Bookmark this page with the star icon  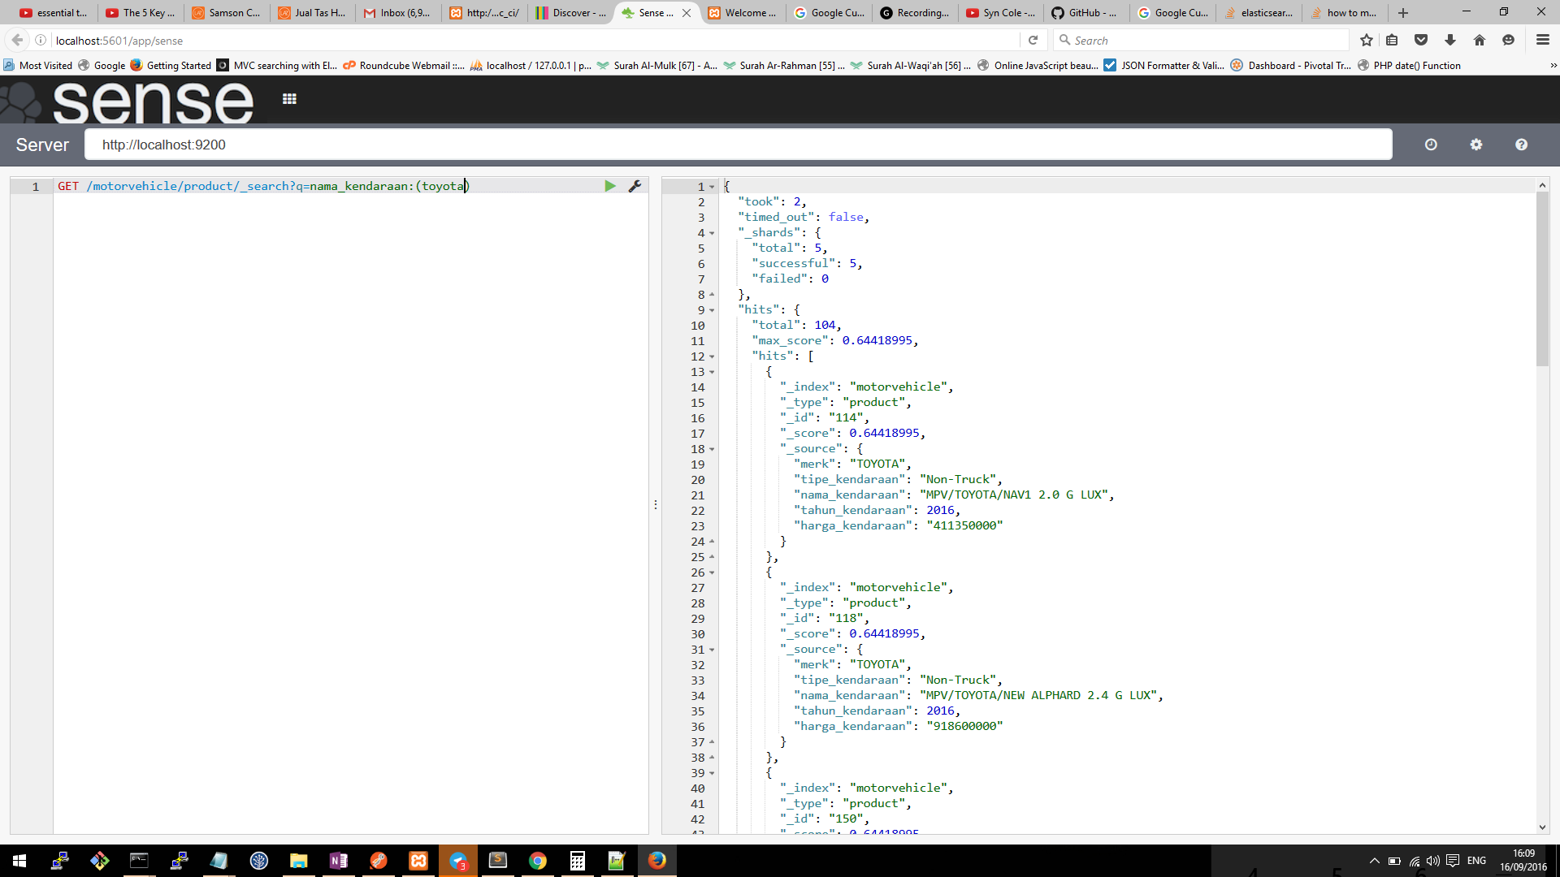[1366, 40]
